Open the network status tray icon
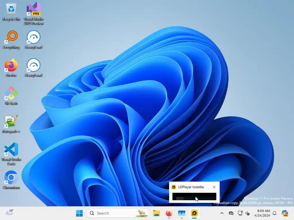This screenshot has width=294, height=220. (240, 213)
